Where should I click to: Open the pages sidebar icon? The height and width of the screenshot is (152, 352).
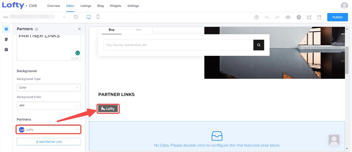(x=6, y=39)
